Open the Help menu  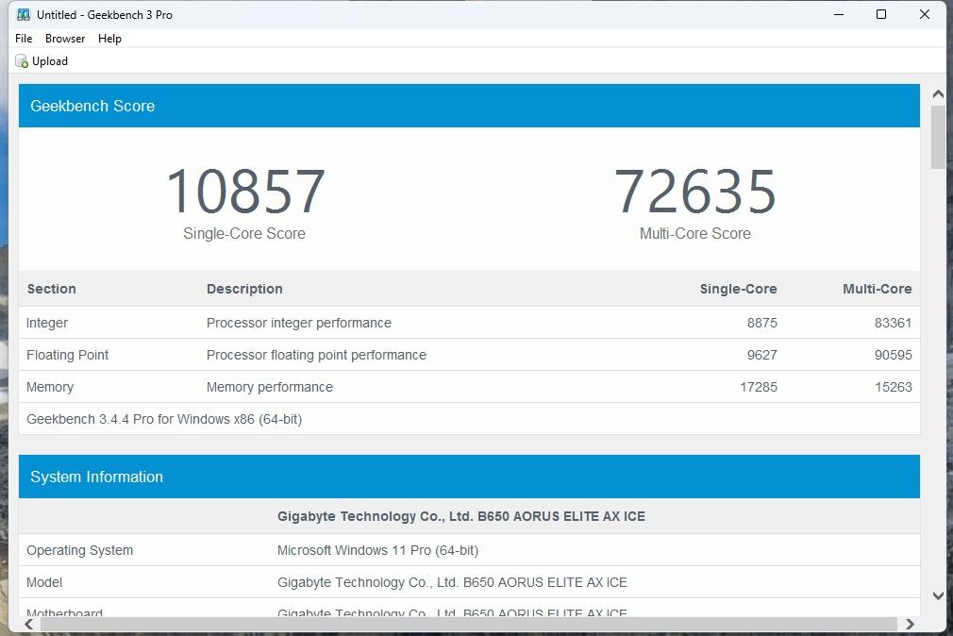[x=110, y=39]
